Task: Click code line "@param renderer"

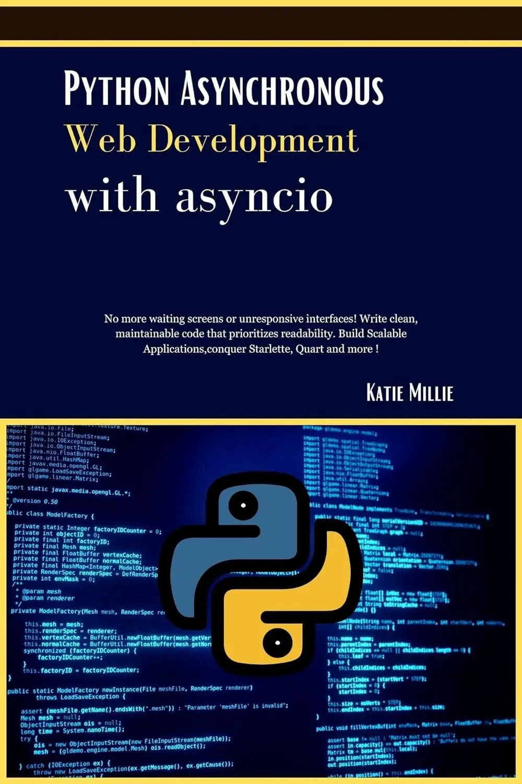Action: [x=45, y=598]
